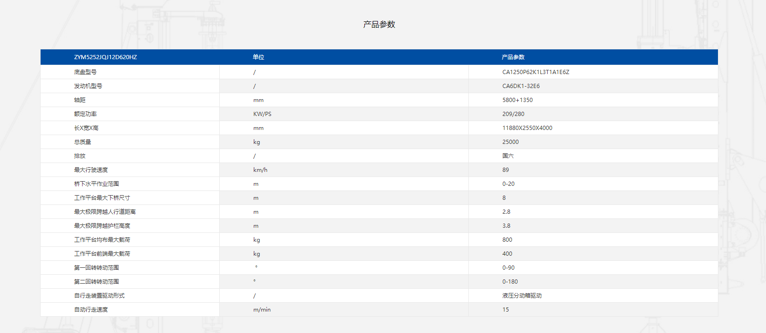
Task: Select the 工作平台均布最大载荷 row label
Action: [102, 240]
